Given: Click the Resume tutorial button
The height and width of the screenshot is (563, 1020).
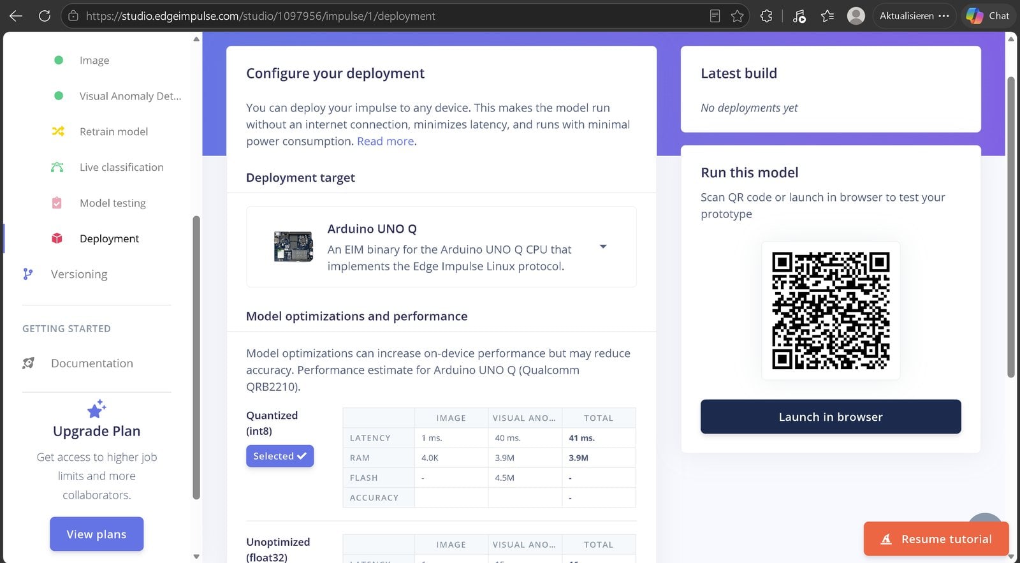Looking at the screenshot, I should [936, 539].
